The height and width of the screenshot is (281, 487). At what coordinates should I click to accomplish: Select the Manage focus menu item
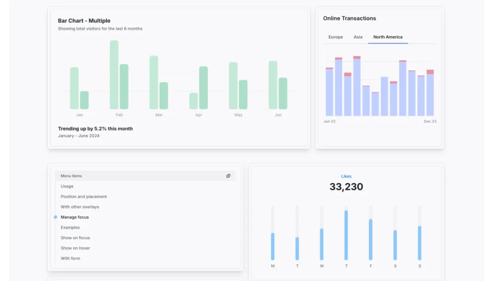[74, 217]
